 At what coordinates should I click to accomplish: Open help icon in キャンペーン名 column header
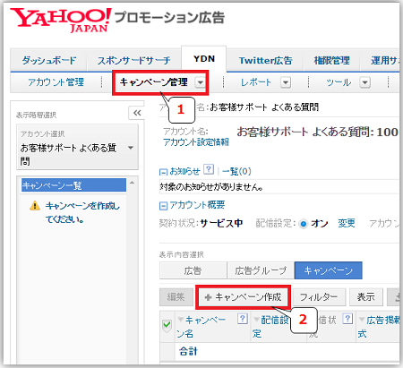(x=243, y=319)
